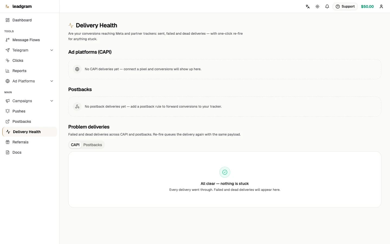Open the Clicks page in the sidebar
This screenshot has height=244, width=390.
point(30,60)
